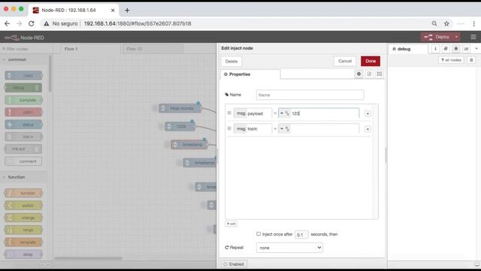The image size is (481, 271).
Task: Open the help sidebar tab icon
Action: [446, 48]
